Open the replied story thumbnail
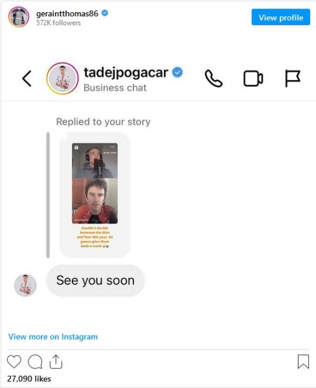 [95, 195]
